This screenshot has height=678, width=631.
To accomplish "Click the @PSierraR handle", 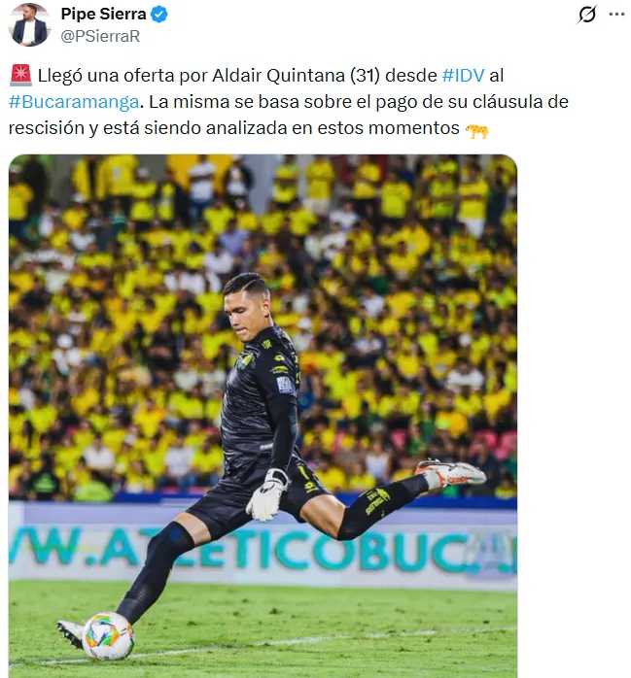I will pos(100,36).
